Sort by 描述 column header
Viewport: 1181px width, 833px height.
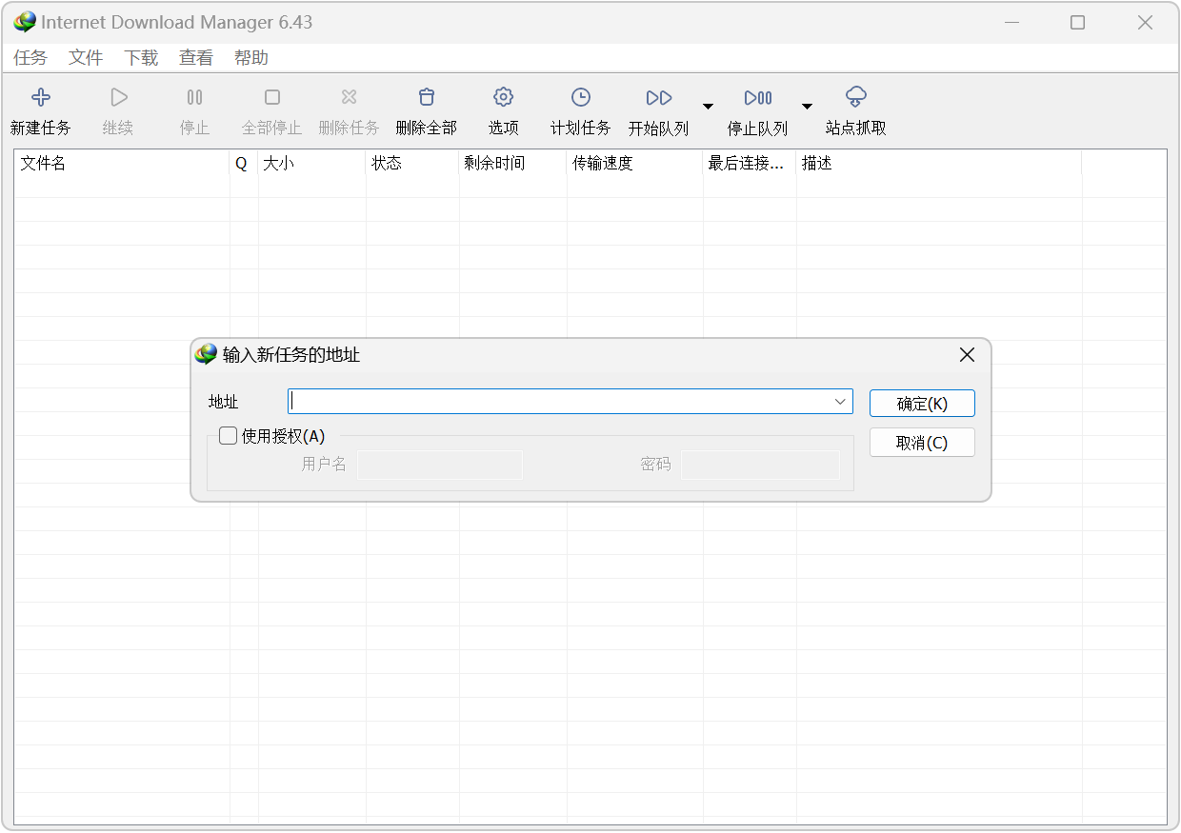pos(939,163)
